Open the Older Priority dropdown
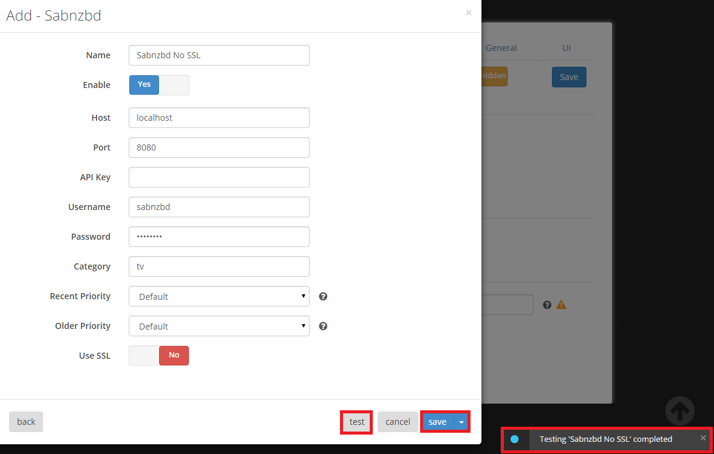 coord(219,326)
